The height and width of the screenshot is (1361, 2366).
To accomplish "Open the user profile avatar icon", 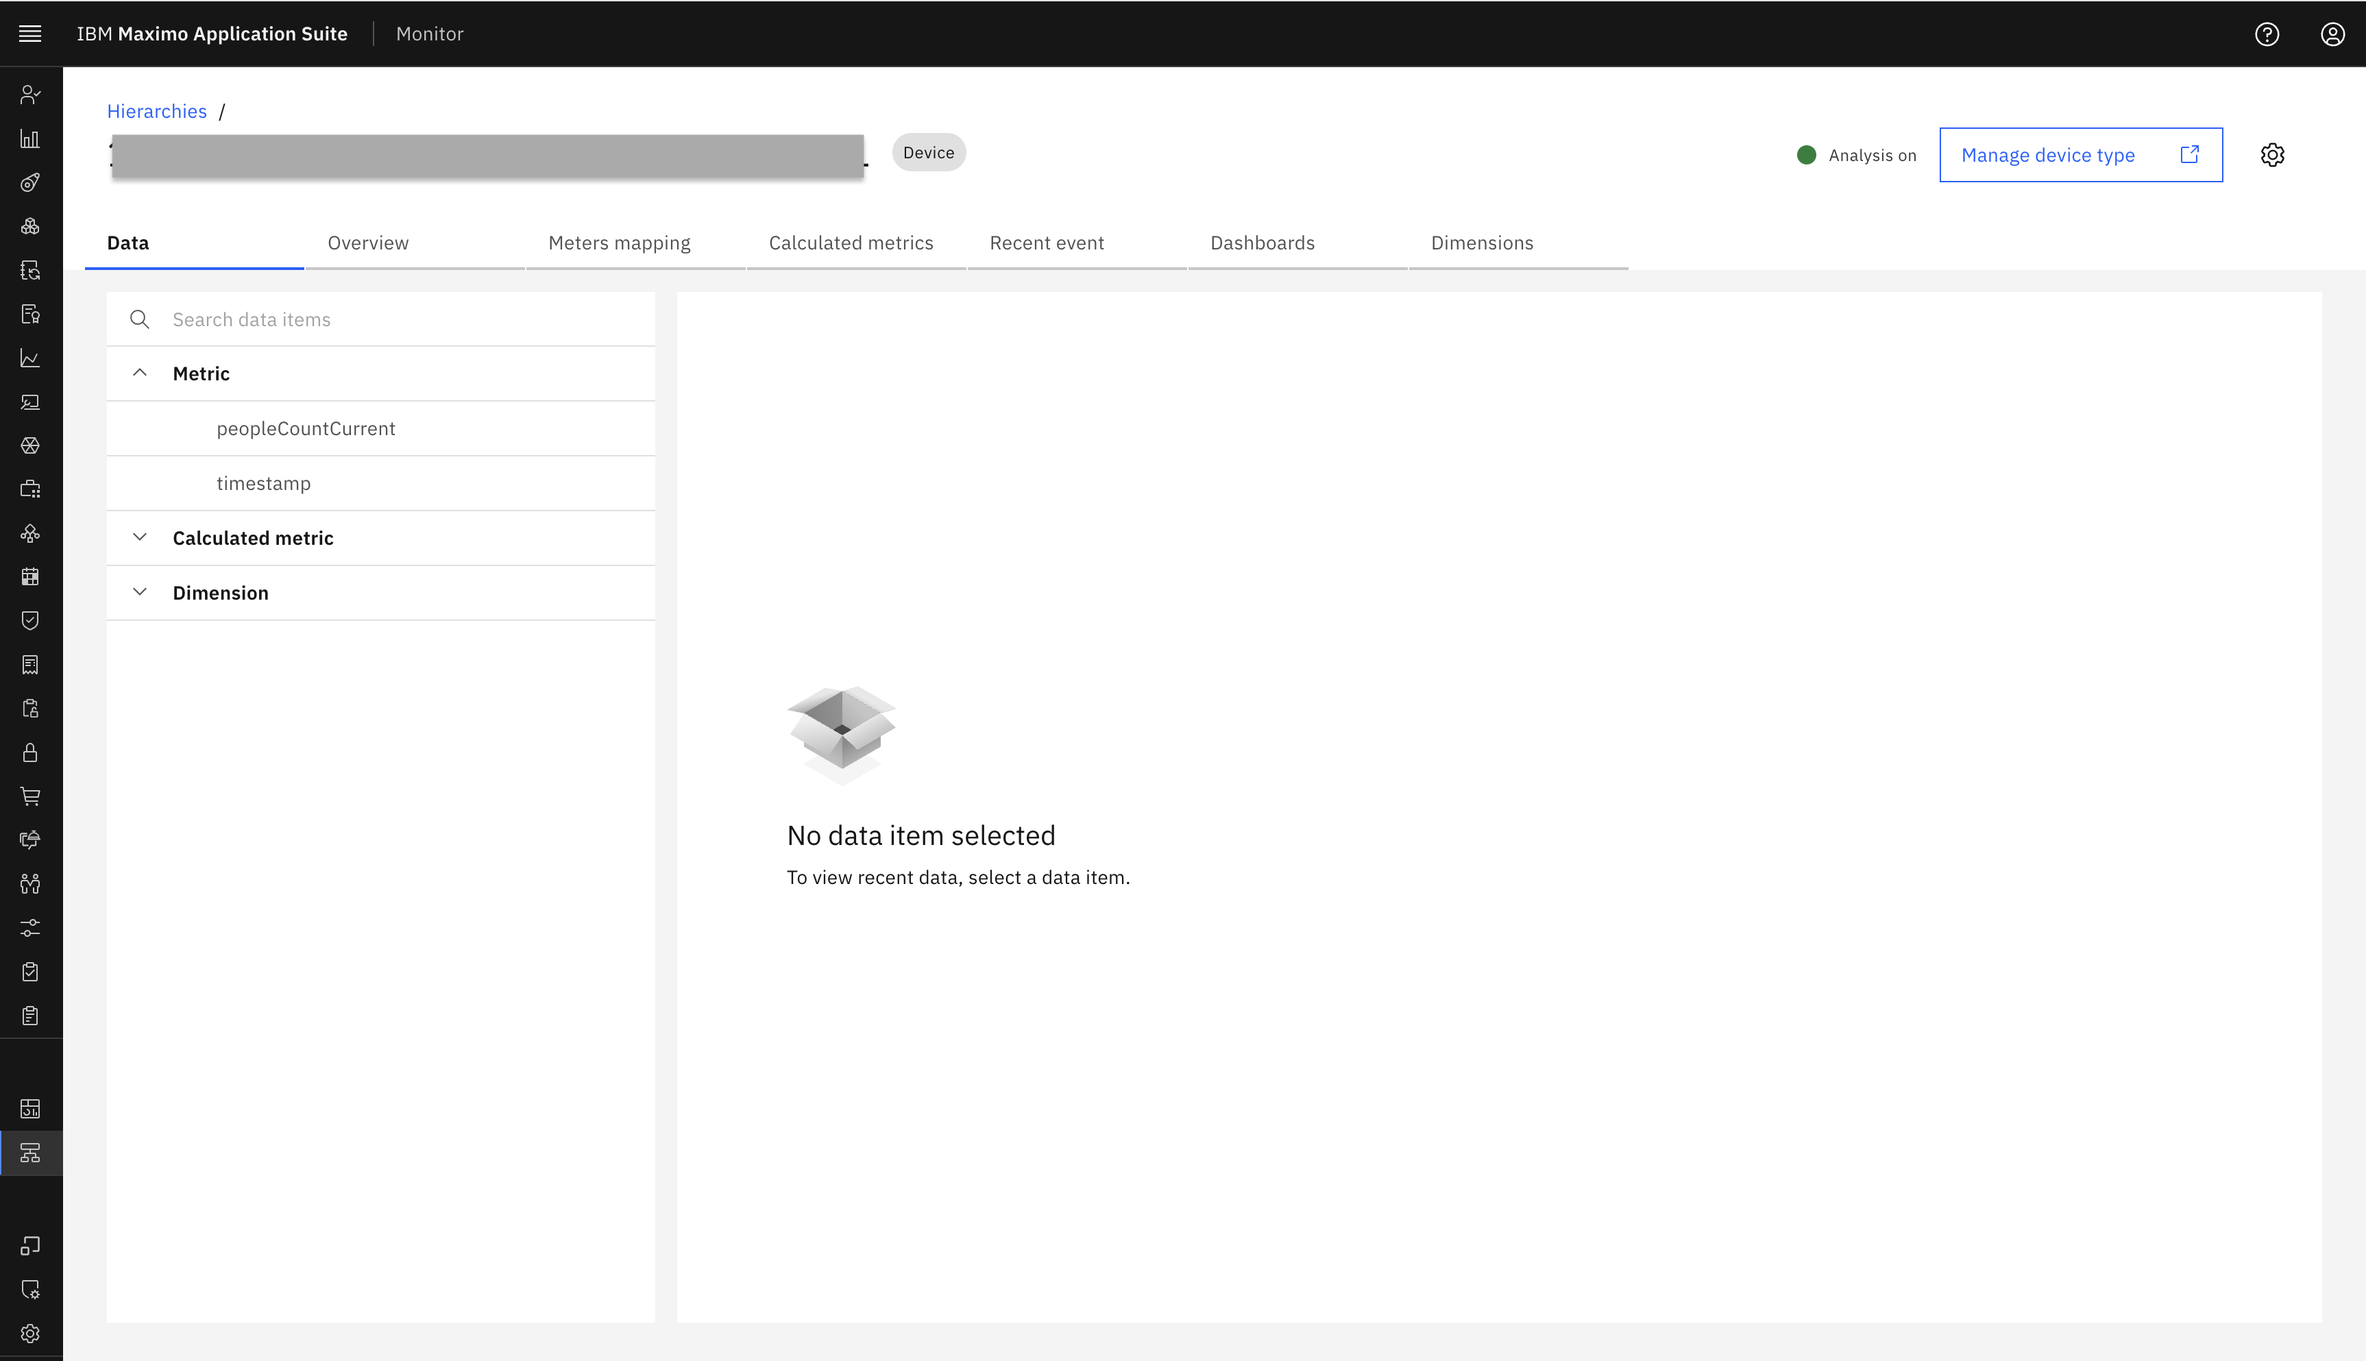I will tap(2332, 34).
